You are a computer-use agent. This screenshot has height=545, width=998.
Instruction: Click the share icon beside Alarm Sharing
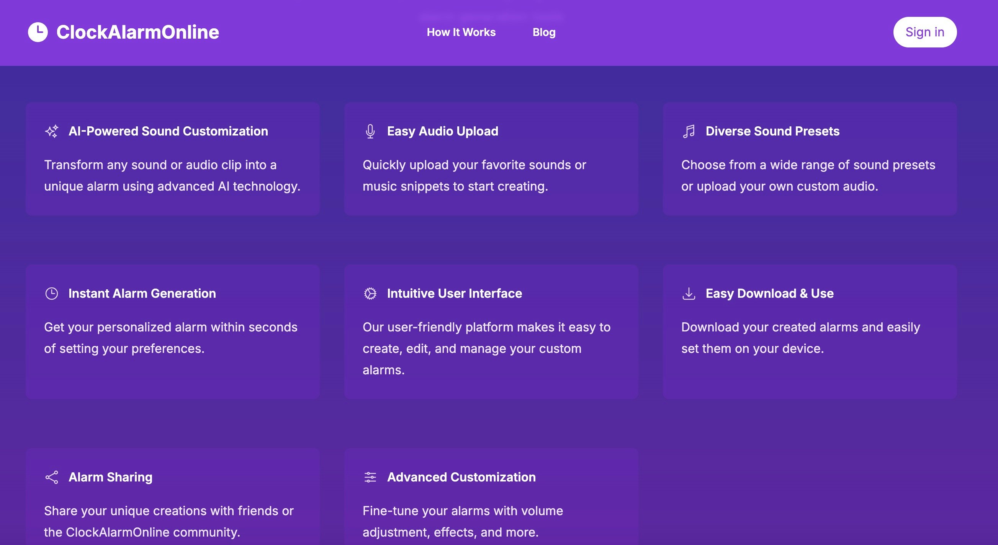(52, 477)
